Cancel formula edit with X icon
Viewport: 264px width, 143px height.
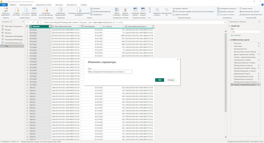point(28,22)
